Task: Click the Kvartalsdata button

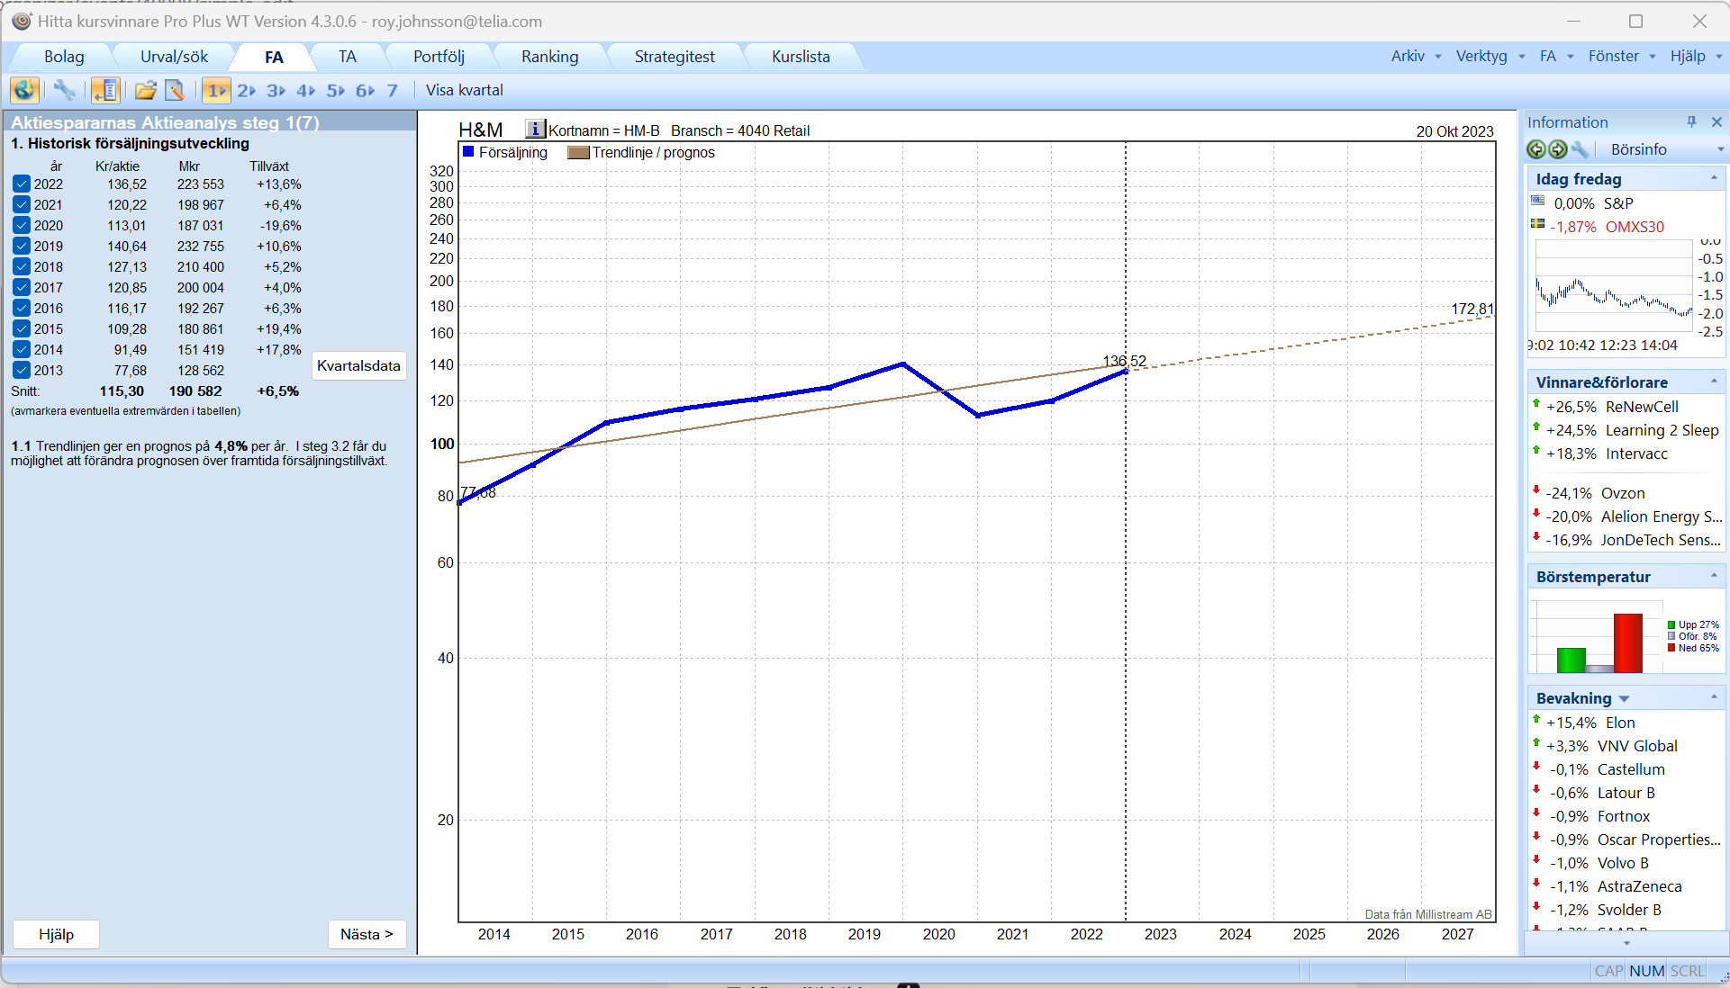Action: (x=358, y=366)
